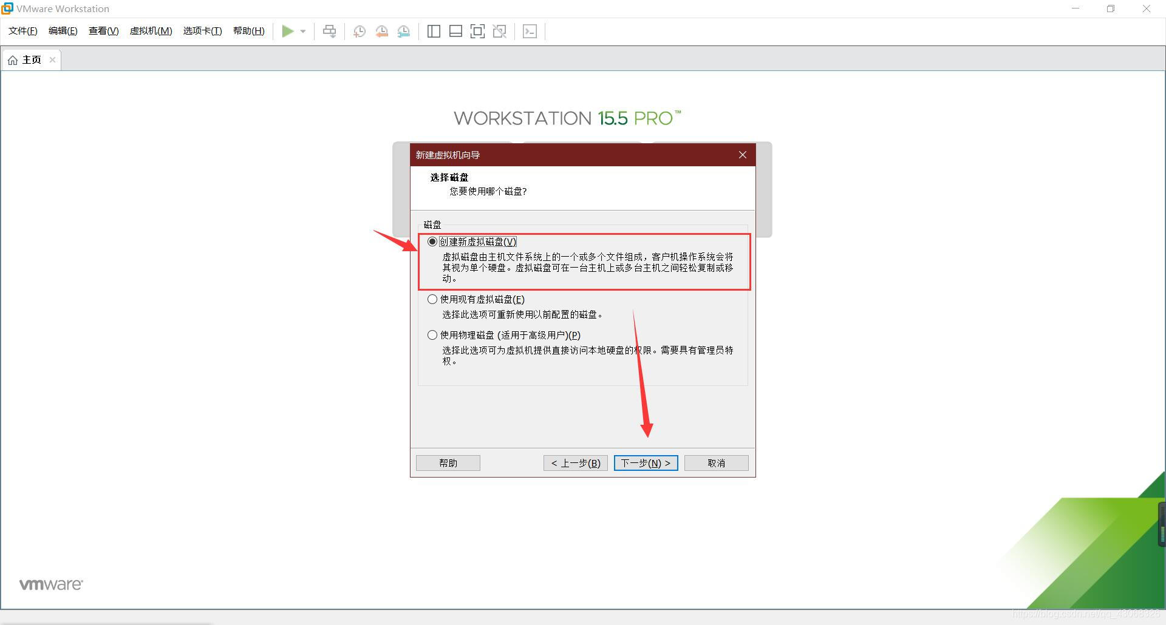Restore down the VMware Workstation window
Viewport: 1166px width, 625px height.
(1111, 8)
